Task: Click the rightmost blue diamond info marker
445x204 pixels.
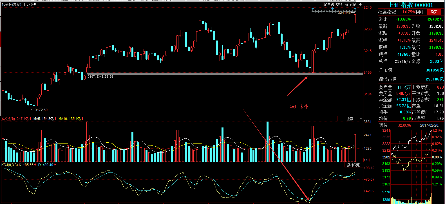Action: [355, 9]
